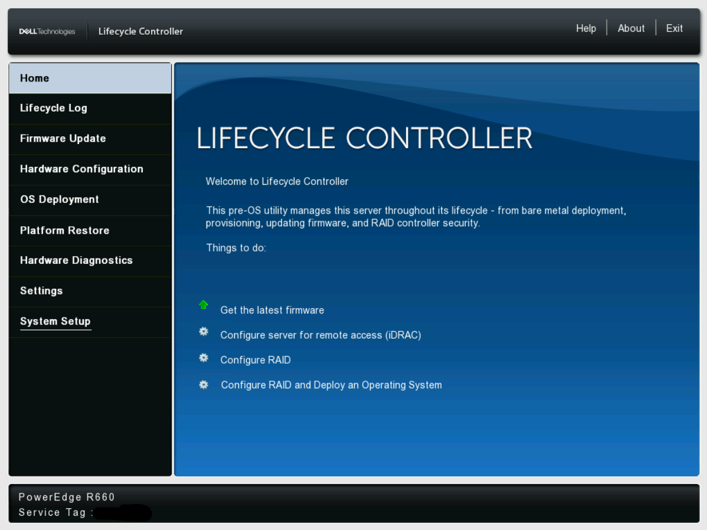Click 'Get the latest firmware' link
707x530 pixels.
point(272,310)
